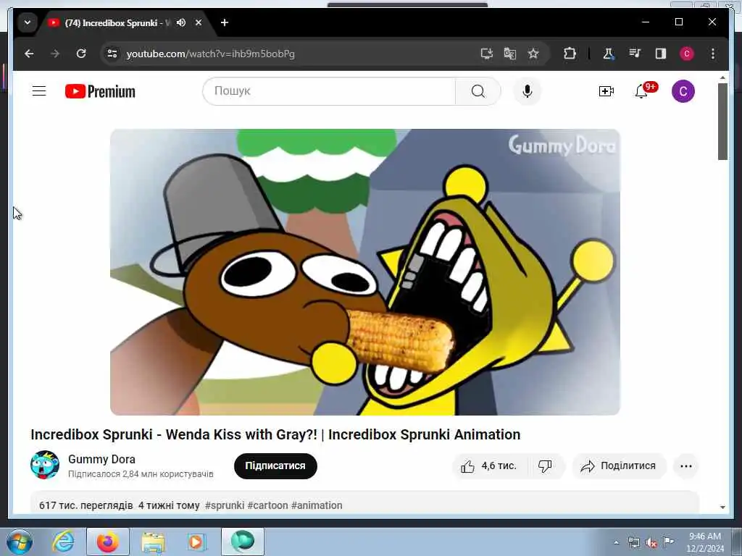Like the video with thumbs up

coord(490,466)
